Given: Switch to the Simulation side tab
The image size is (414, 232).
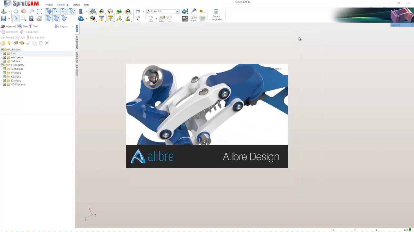Looking at the screenshot, I should coord(77,71).
